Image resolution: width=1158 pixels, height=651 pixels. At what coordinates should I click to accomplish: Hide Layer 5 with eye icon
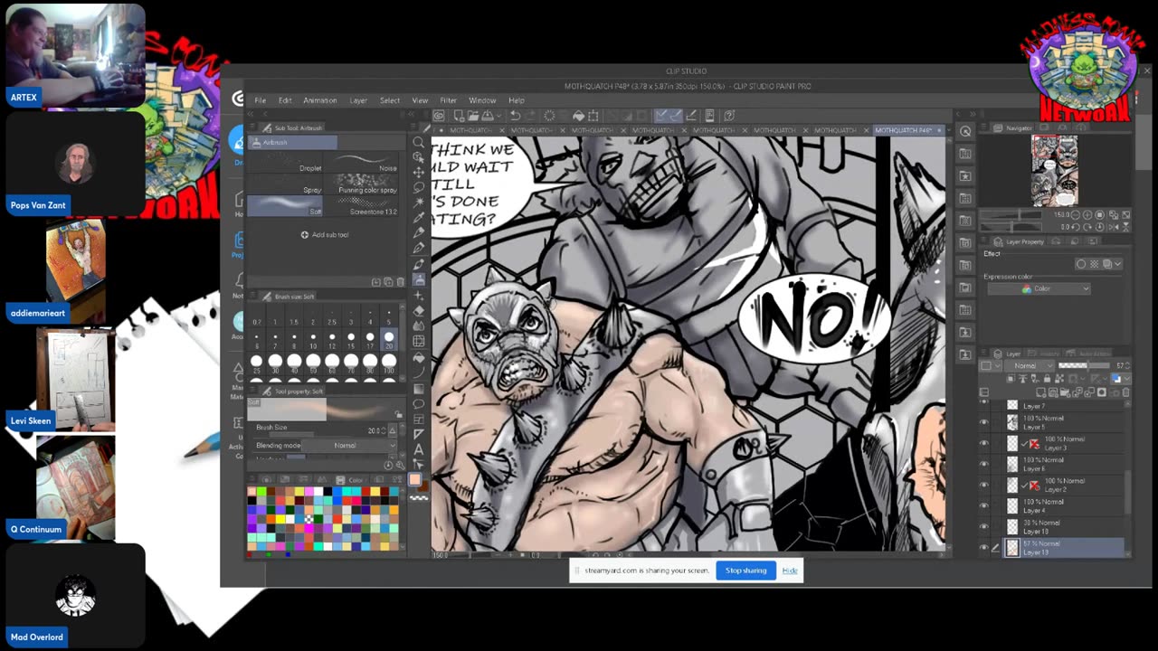point(984,422)
